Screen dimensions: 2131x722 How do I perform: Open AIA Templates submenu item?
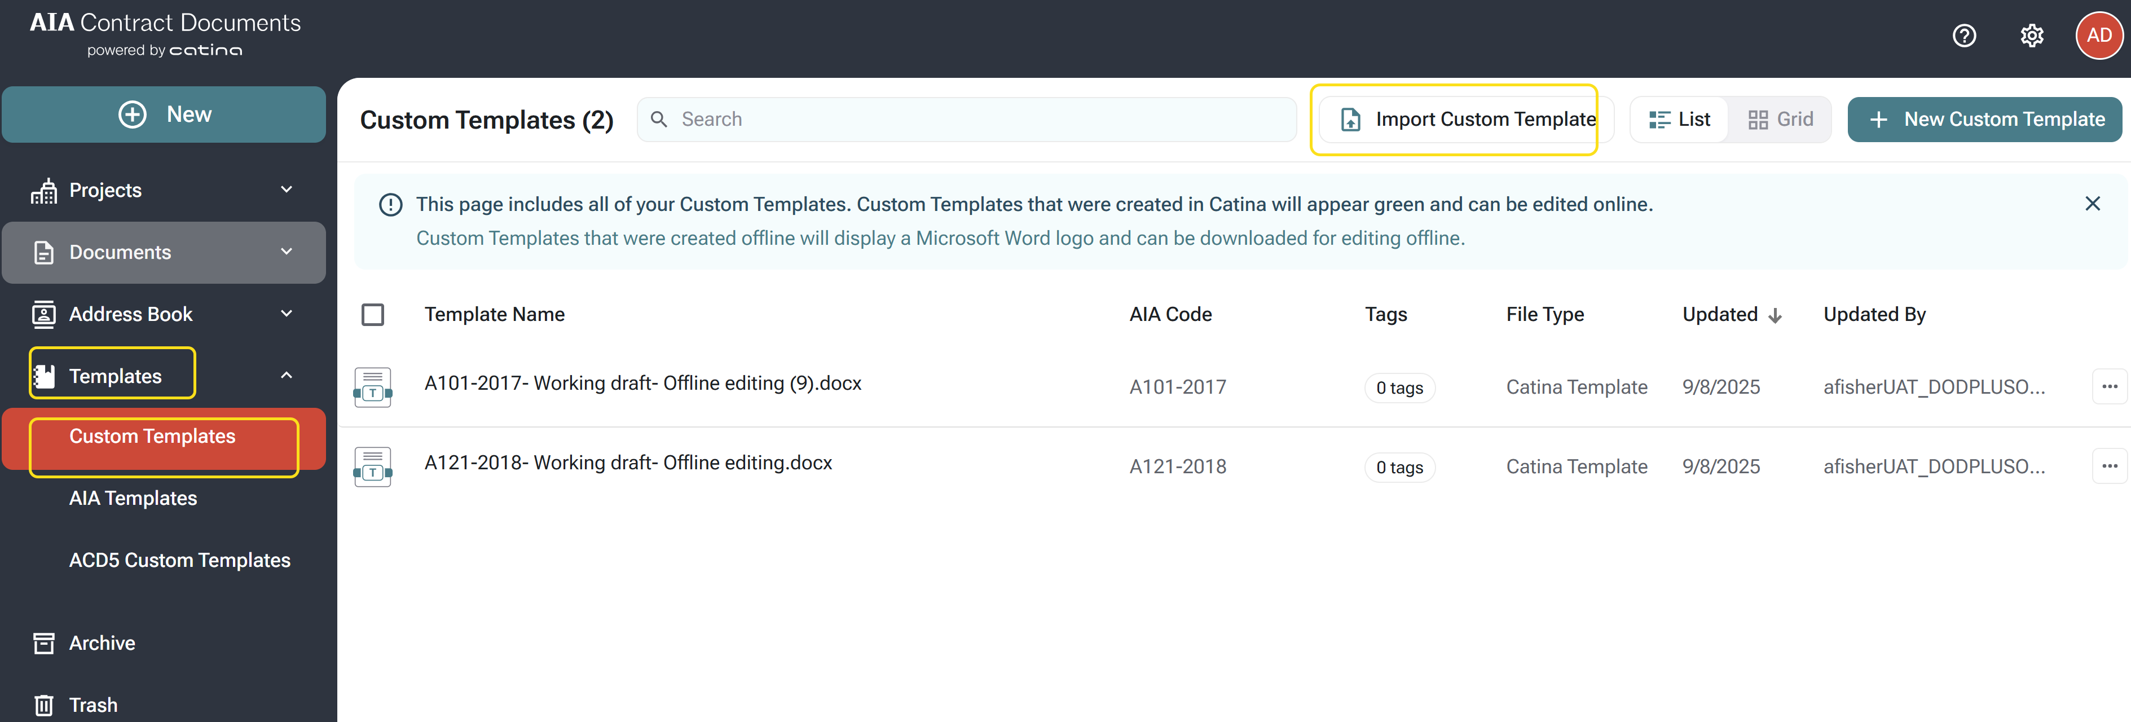pyautogui.click(x=133, y=498)
